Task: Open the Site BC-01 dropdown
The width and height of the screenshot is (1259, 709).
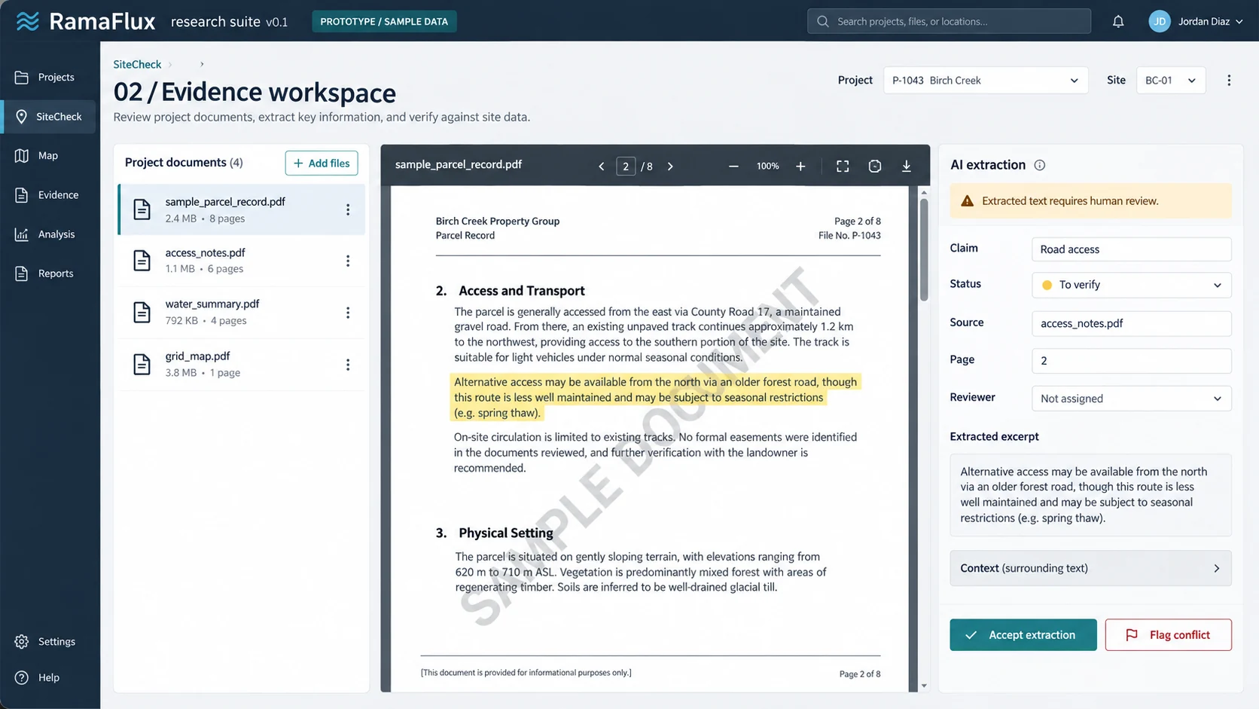Action: [1170, 81]
